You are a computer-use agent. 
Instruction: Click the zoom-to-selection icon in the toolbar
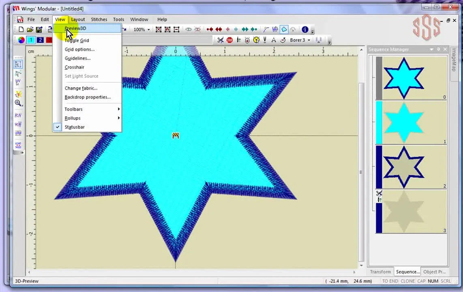coord(167,30)
